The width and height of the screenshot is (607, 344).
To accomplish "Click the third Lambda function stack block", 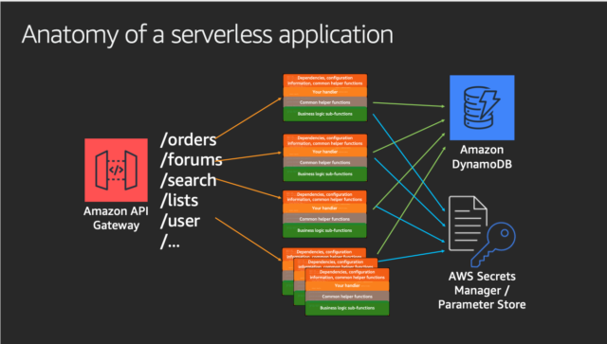I will [x=324, y=214].
